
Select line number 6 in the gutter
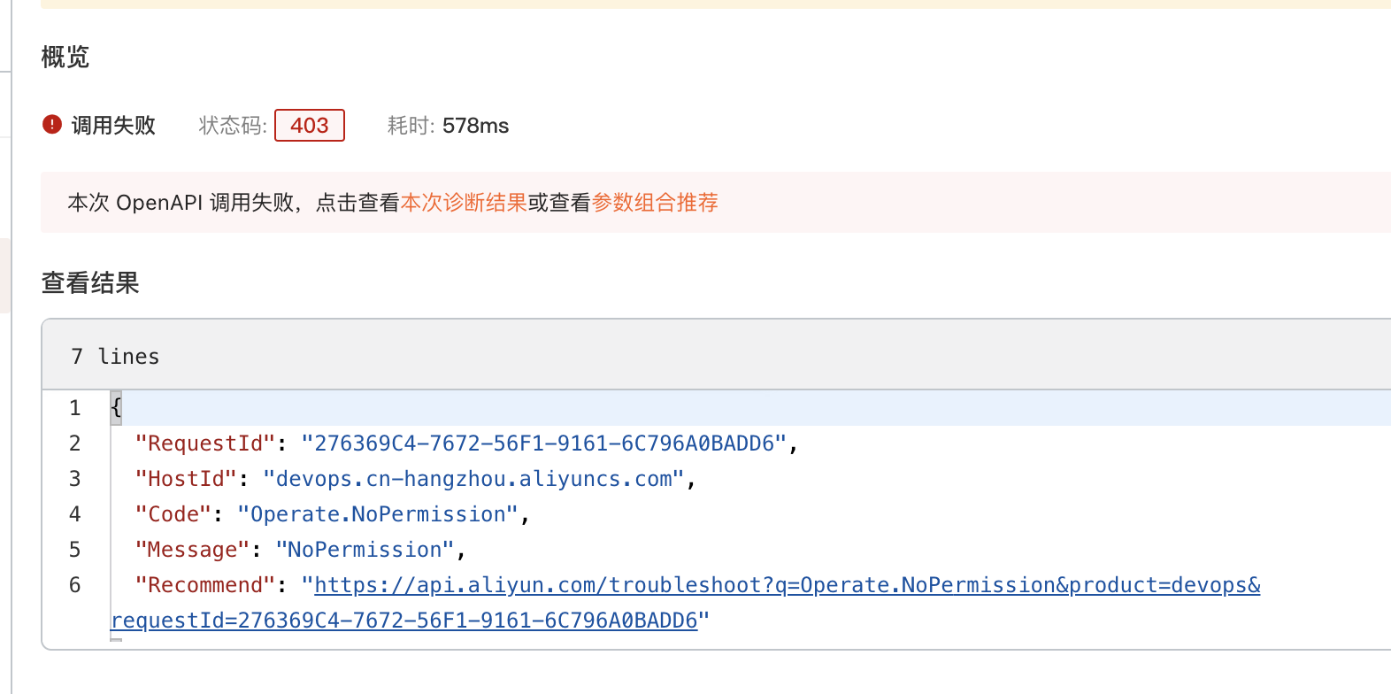[x=75, y=585]
